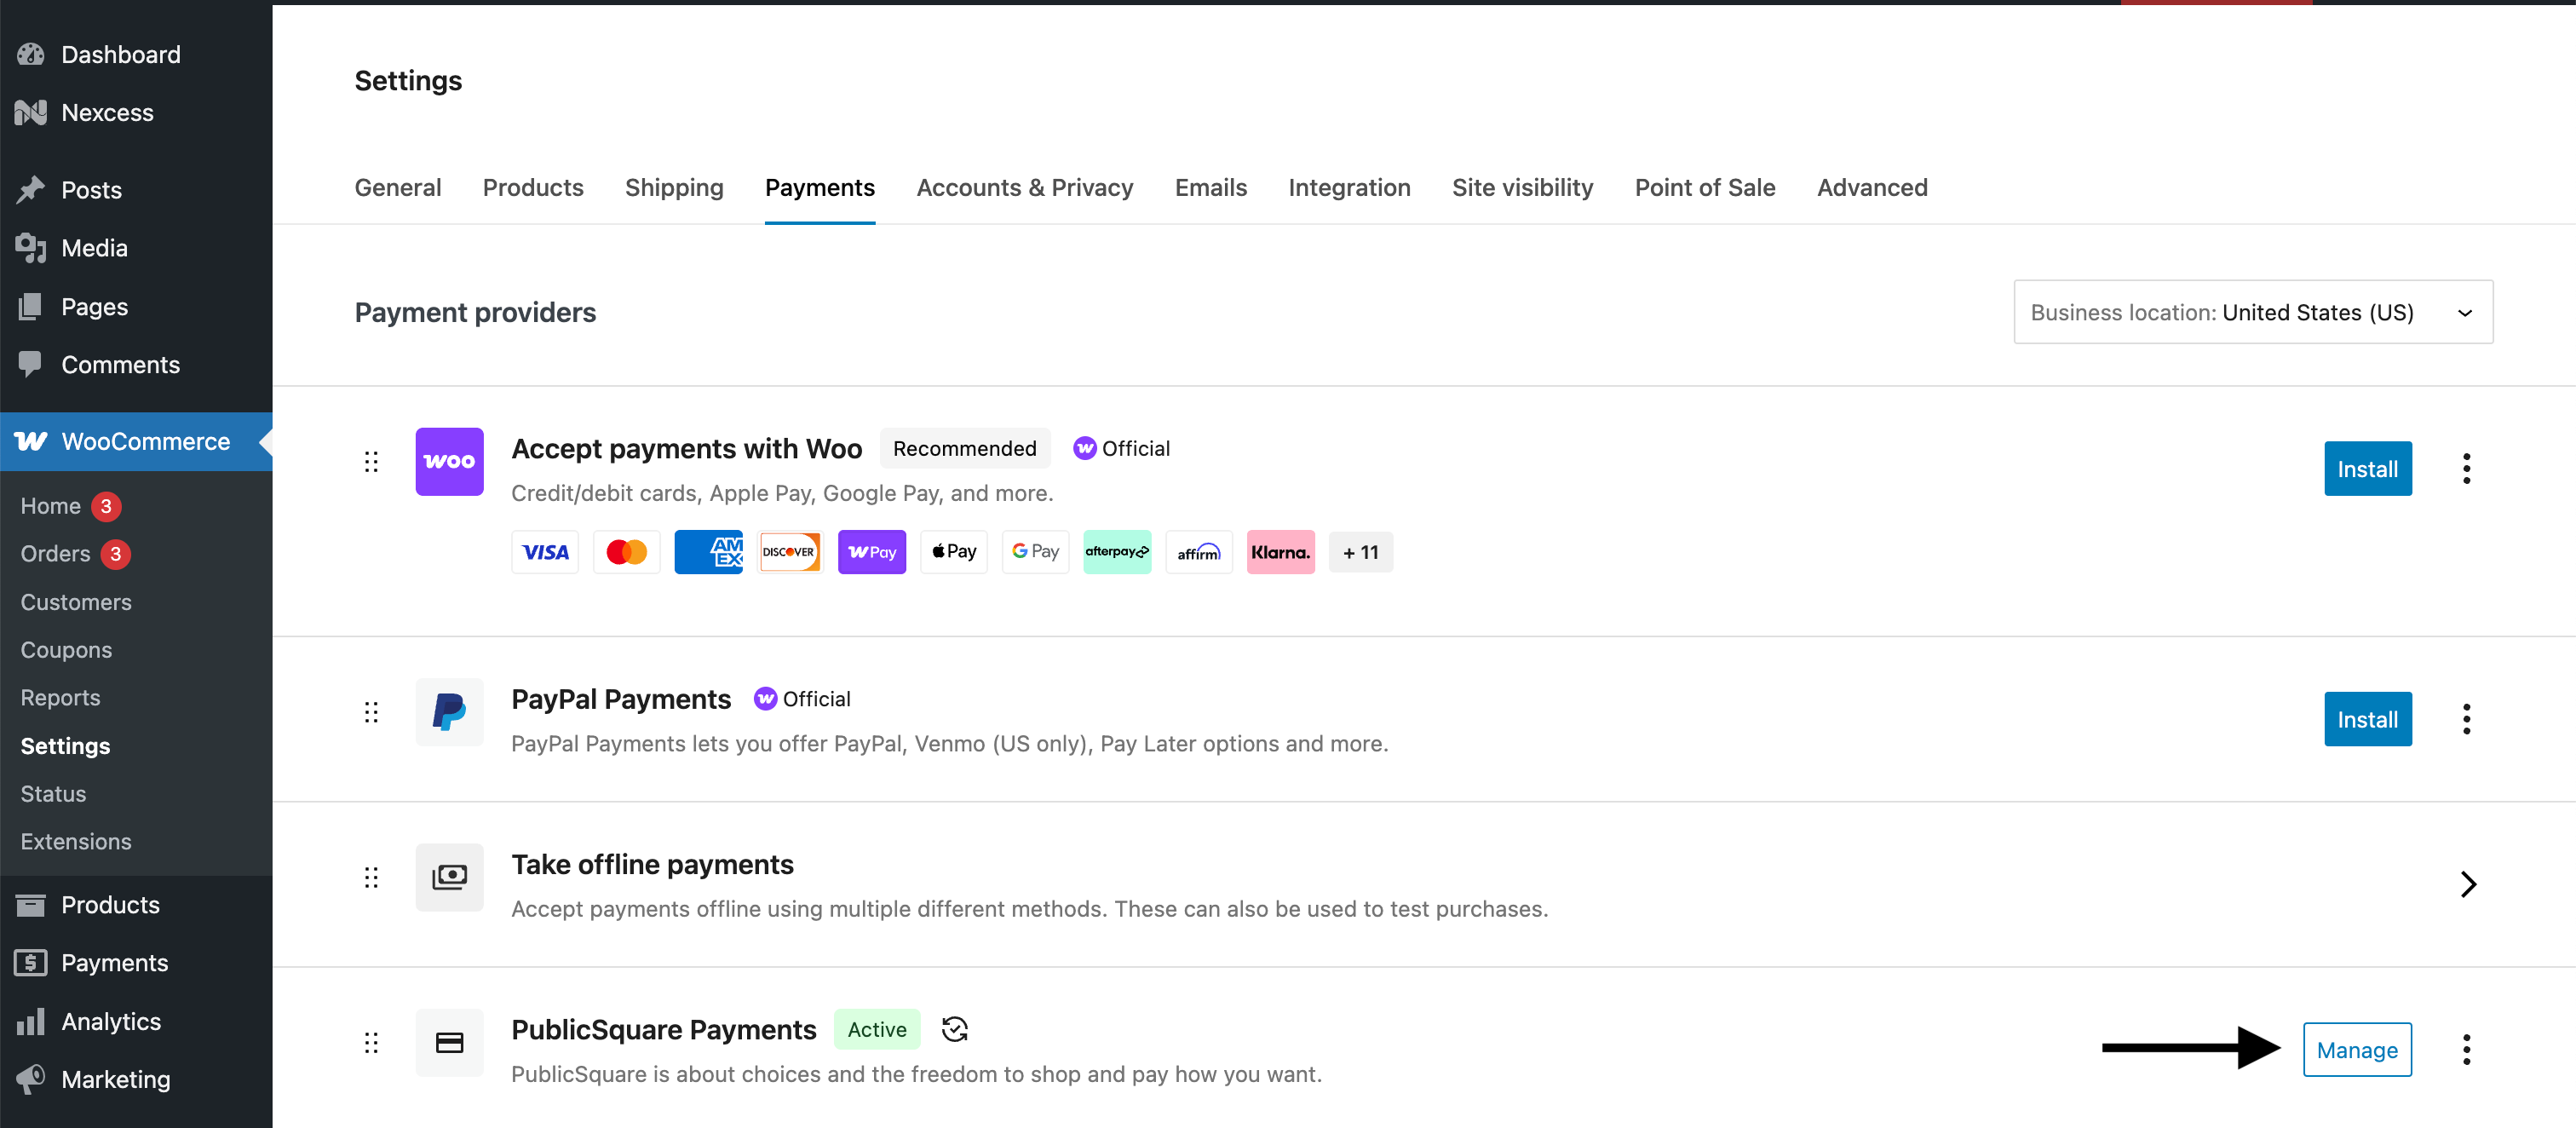2576x1128 pixels.
Task: Manage PublicSquare Payments
Action: [x=2357, y=1049]
